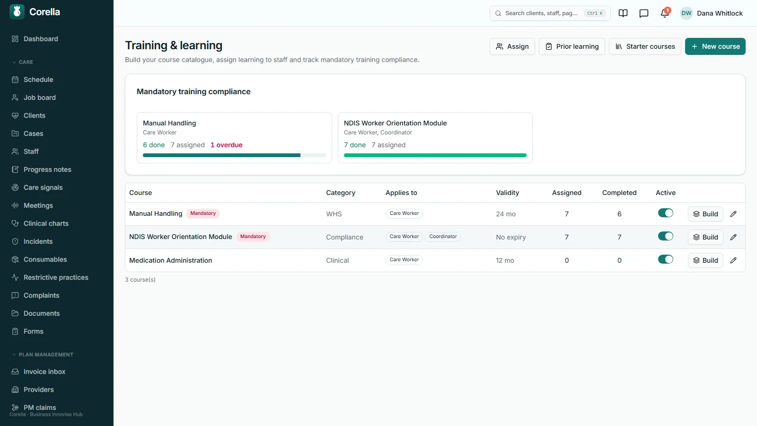Click the New course button
Viewport: 757px width, 426px height.
click(715, 46)
